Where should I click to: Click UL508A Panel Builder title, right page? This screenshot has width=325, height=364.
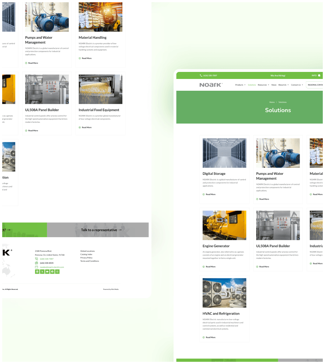coord(273,246)
